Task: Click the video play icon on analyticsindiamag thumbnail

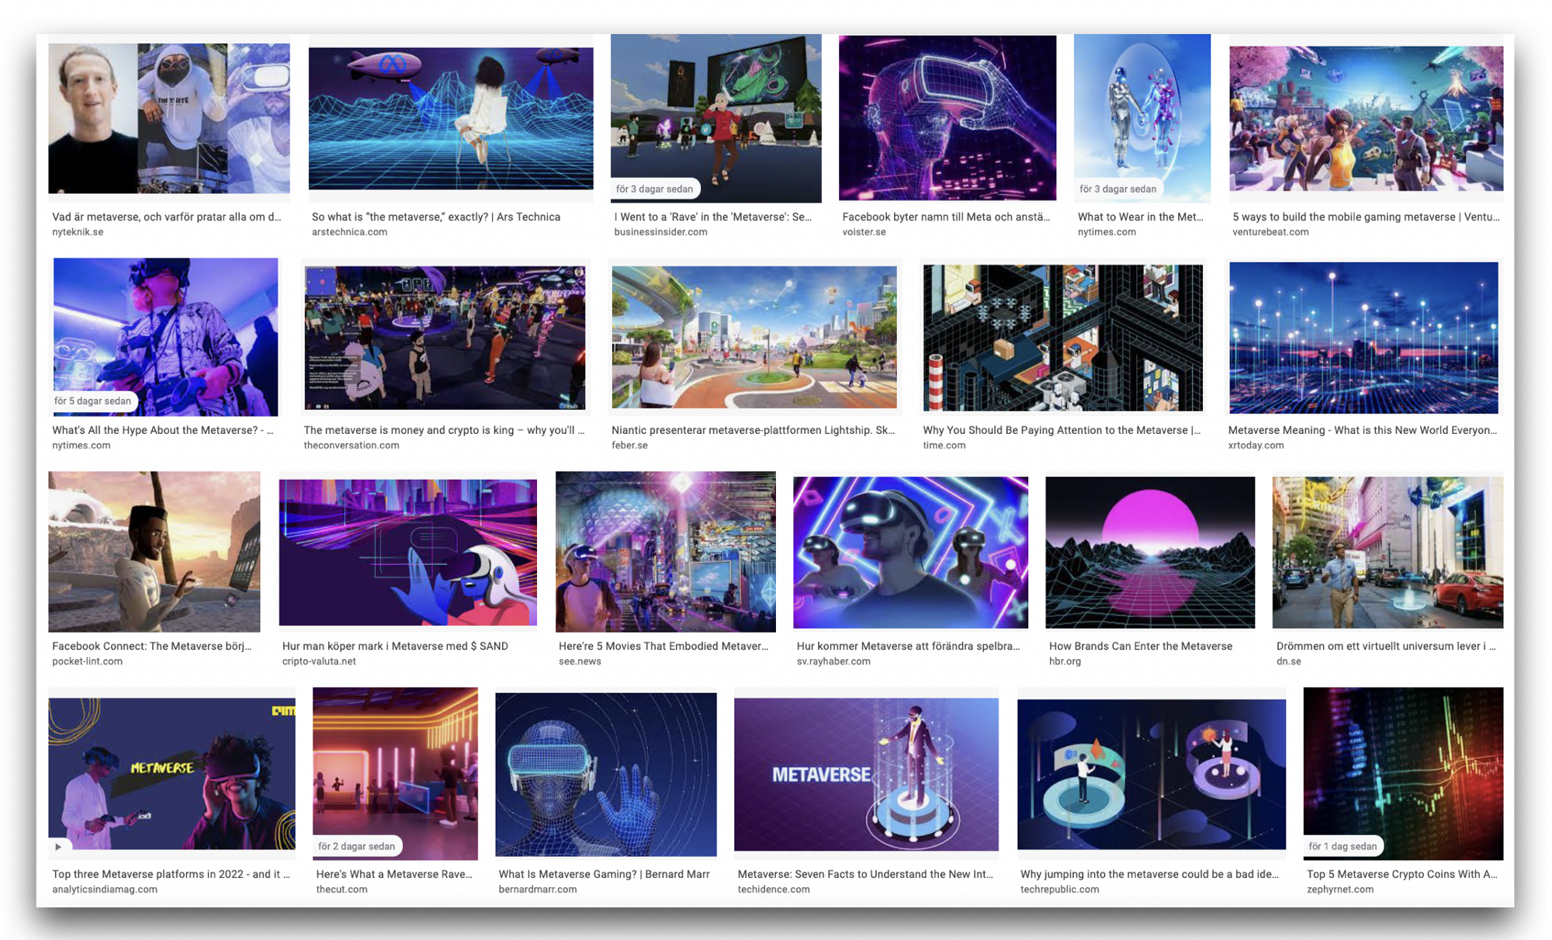Action: [58, 847]
